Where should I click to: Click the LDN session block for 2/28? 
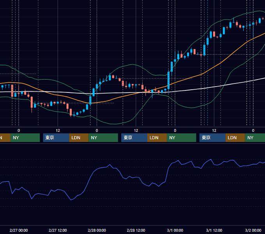point(157,138)
